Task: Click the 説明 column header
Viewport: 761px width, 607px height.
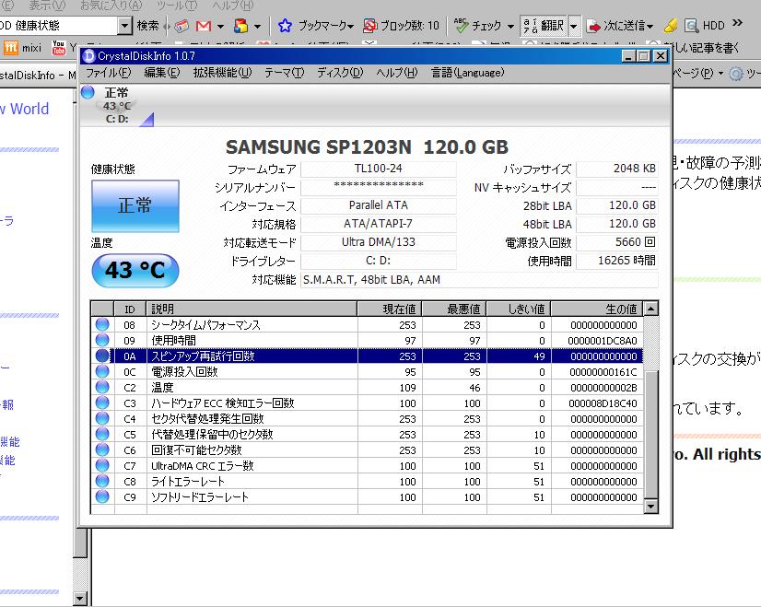Action: point(252,309)
